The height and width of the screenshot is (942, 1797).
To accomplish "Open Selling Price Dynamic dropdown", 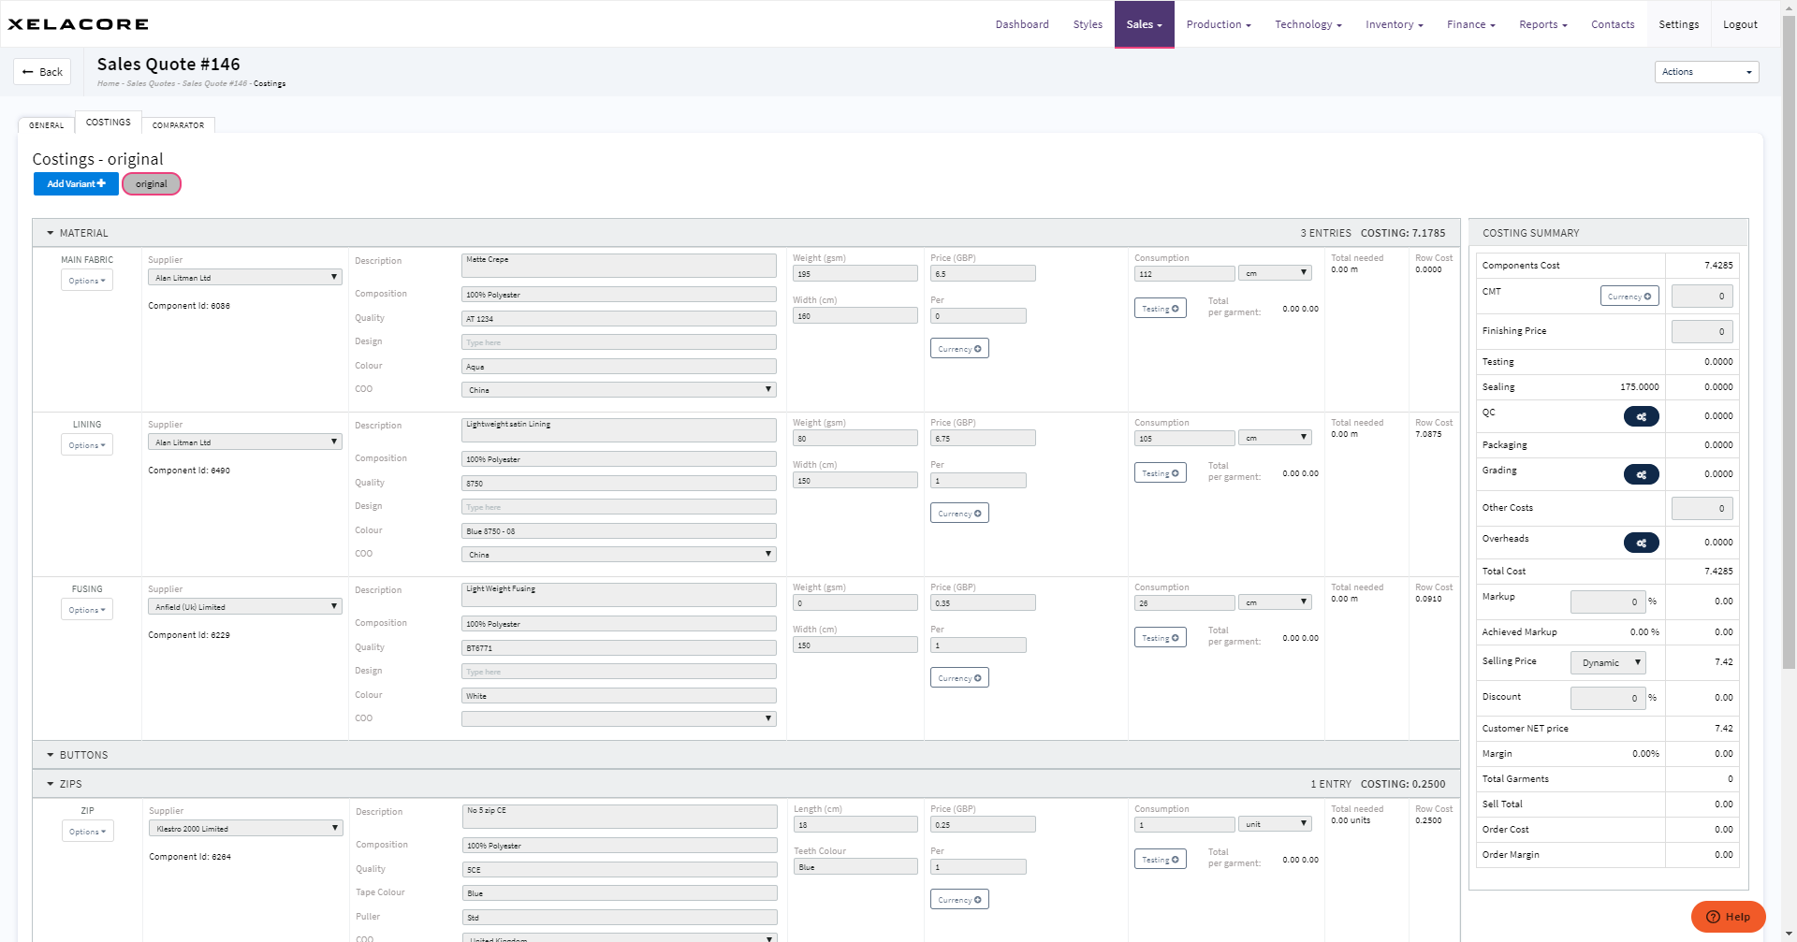I will 1607,662.
